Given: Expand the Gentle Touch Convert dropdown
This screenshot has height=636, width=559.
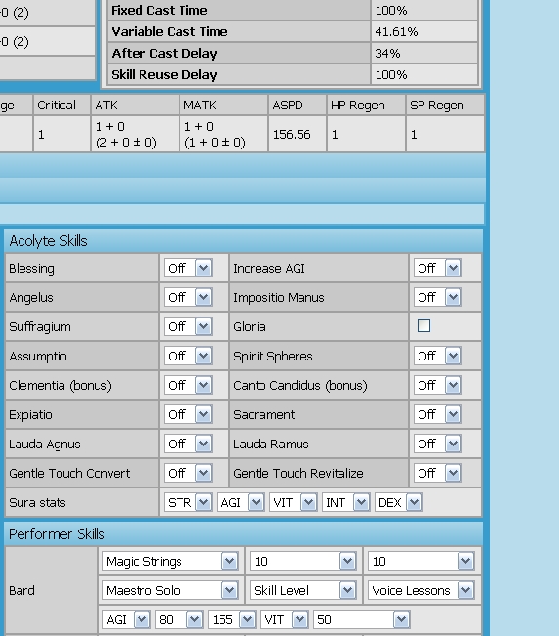Looking at the screenshot, I should 188,473.
